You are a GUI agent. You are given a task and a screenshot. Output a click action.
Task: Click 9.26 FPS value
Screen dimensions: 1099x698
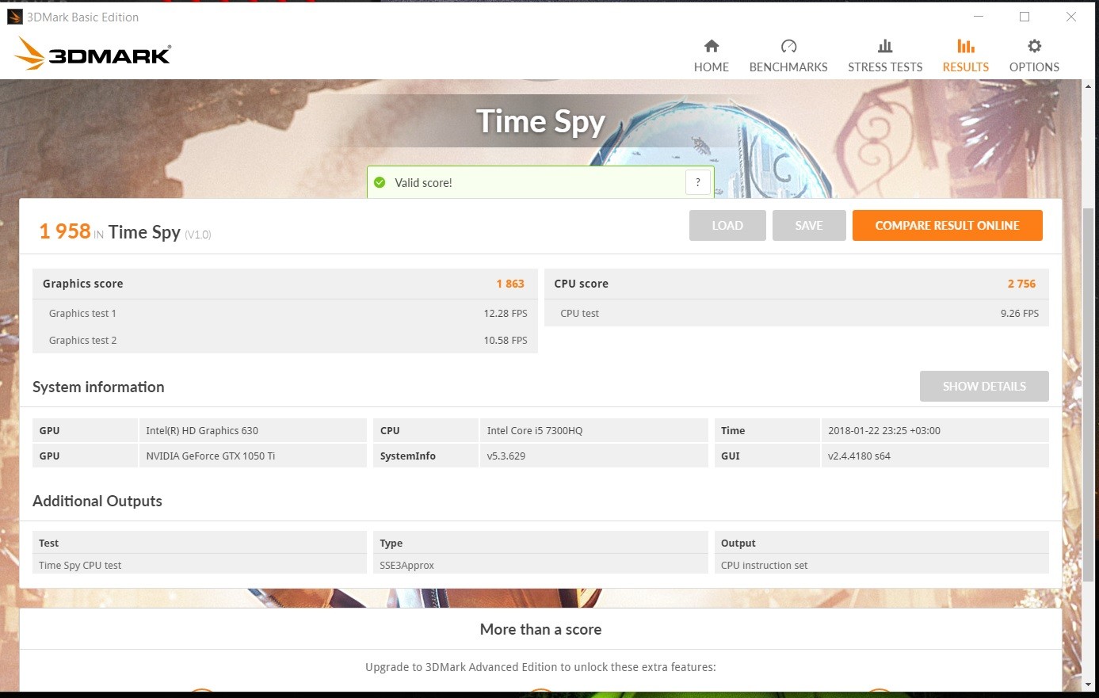pyautogui.click(x=1019, y=314)
